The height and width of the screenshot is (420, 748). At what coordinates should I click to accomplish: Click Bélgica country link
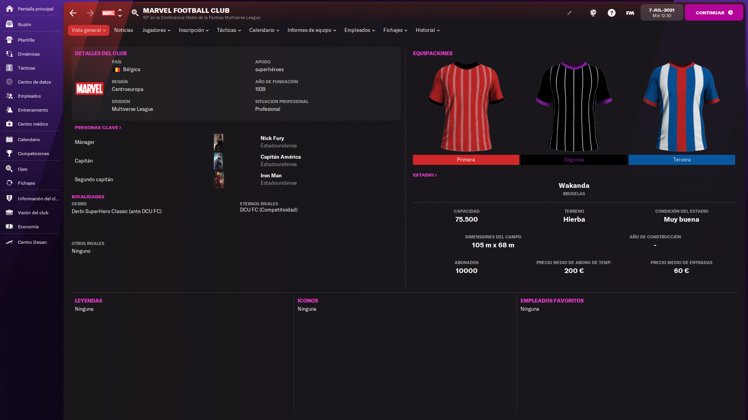[x=131, y=70]
